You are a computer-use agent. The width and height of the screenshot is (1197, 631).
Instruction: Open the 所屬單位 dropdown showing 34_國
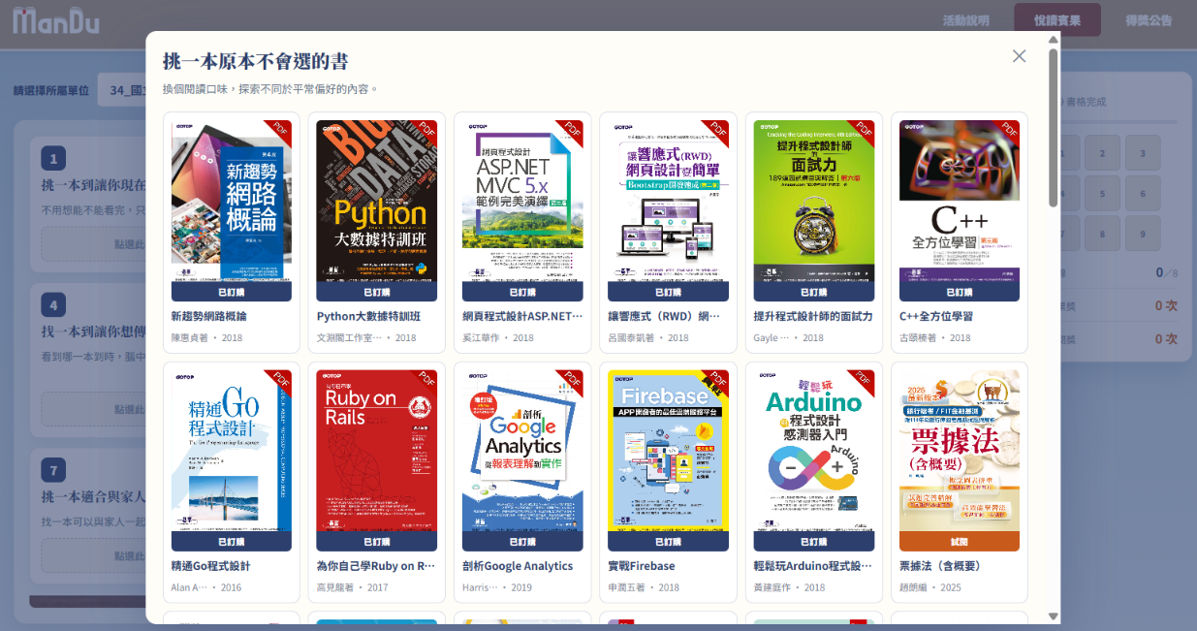123,90
